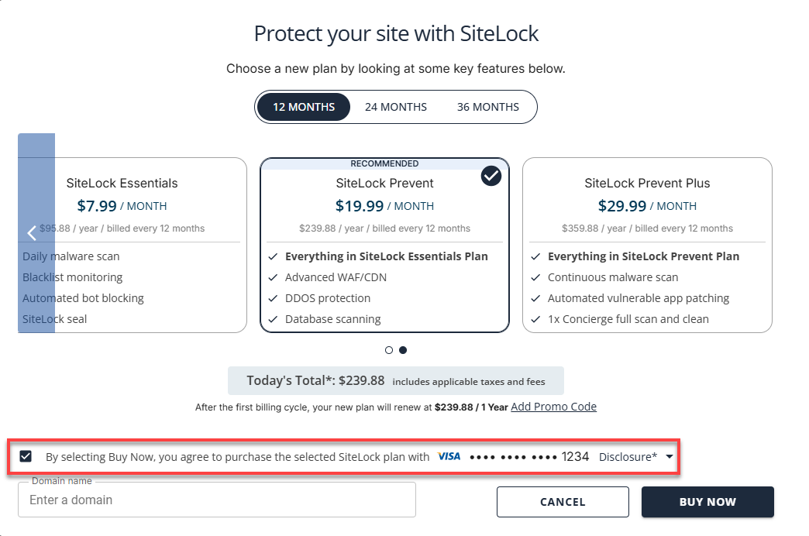This screenshot has width=809, height=536.
Task: Select the checkmark badge on SiteLock Prevent
Action: click(491, 176)
